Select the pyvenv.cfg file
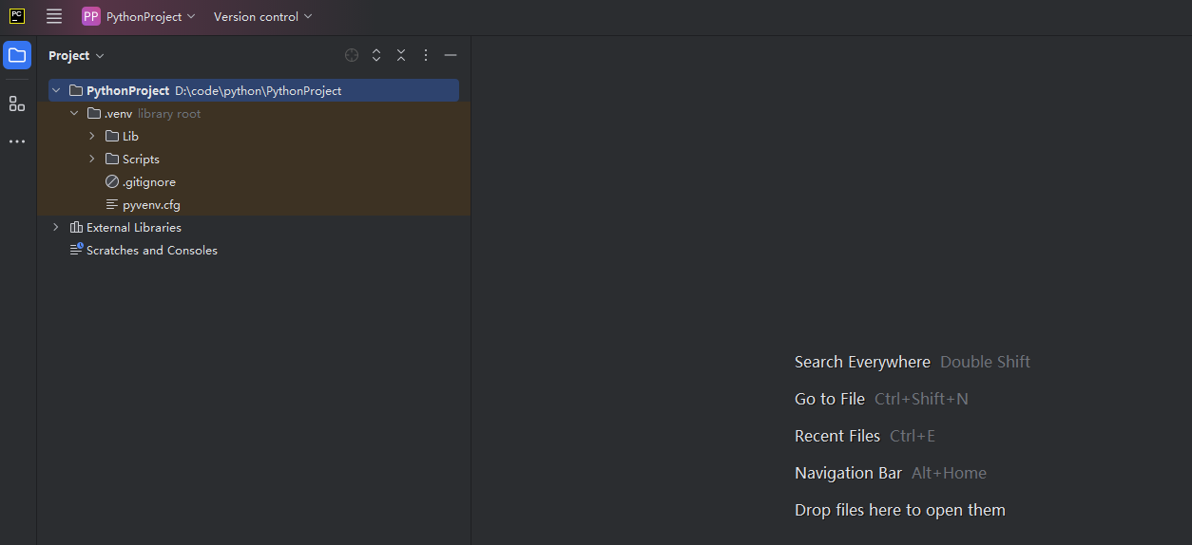The height and width of the screenshot is (545, 1192). 150,205
